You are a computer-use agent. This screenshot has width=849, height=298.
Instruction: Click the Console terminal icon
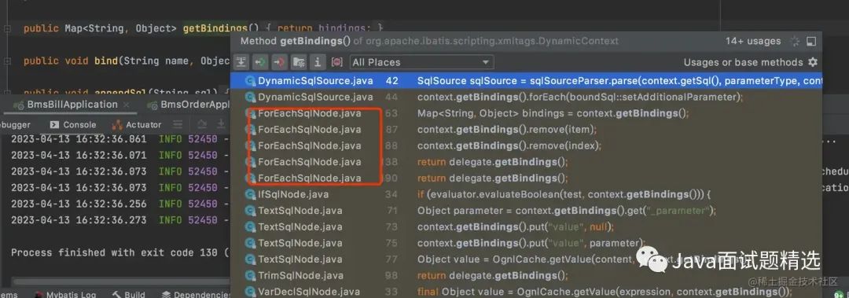pos(55,124)
